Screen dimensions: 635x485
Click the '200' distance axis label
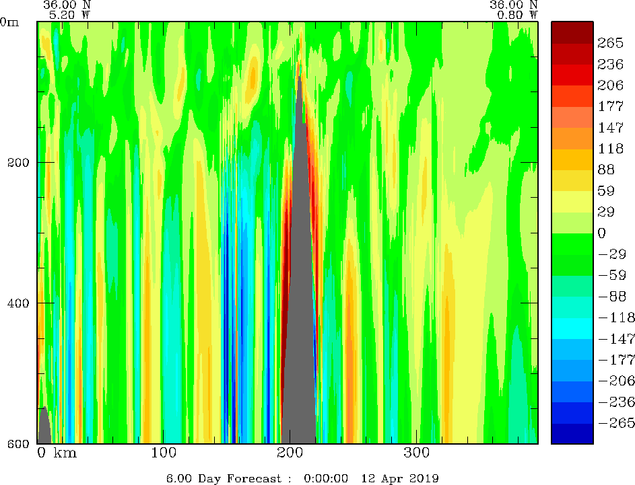[x=290, y=452]
